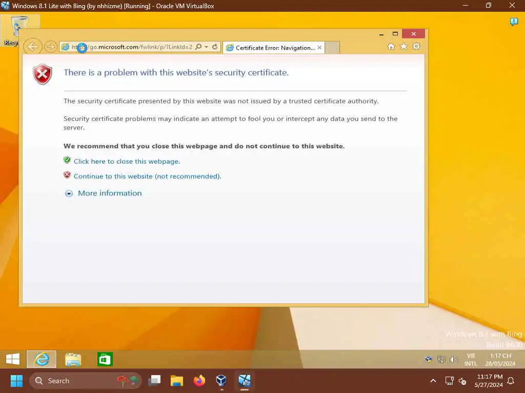Image resolution: width=525 pixels, height=393 pixels.
Task: Close Internet Explorer with red X
Action: click(414, 34)
